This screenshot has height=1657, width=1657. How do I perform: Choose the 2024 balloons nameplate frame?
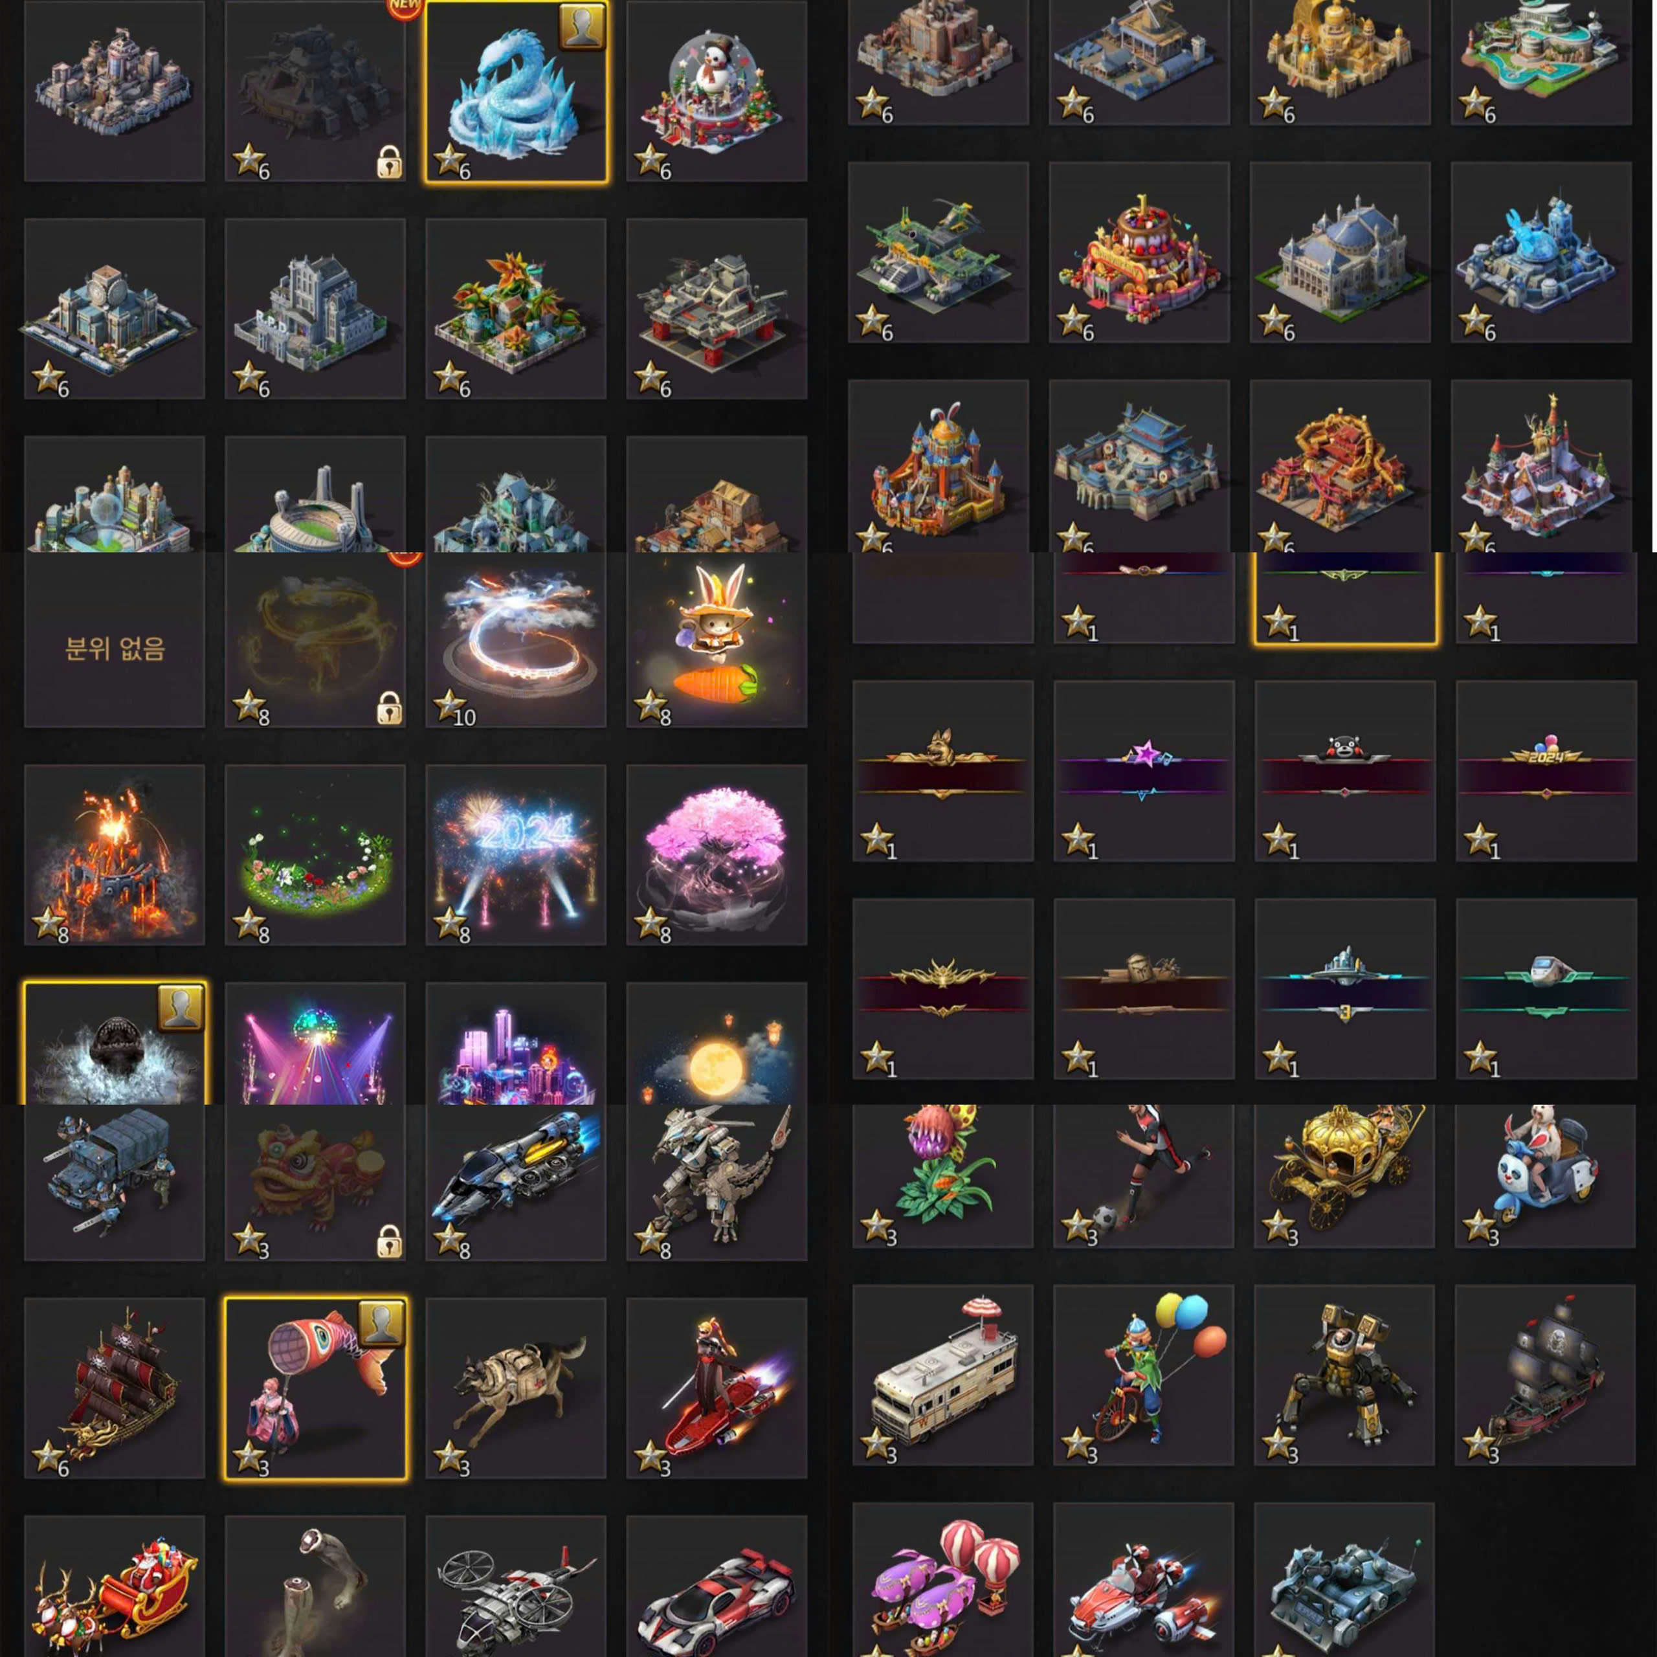pyautogui.click(x=1546, y=771)
